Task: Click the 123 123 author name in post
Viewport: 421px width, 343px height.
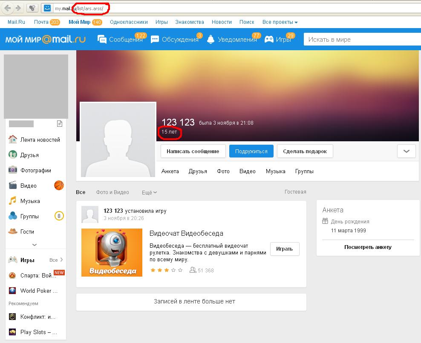Action: coord(113,211)
